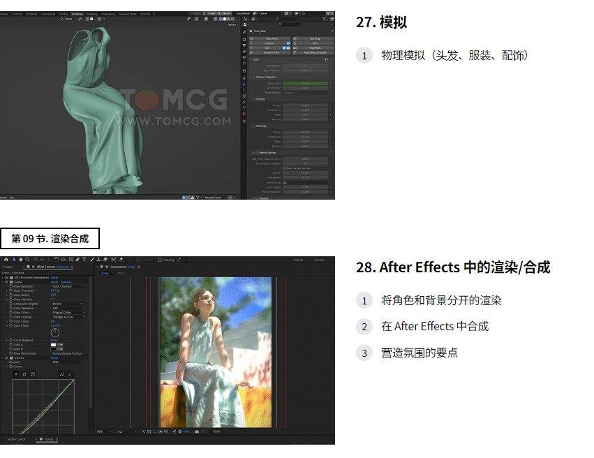The image size is (594, 458).
Task: Click the Soft Body physics button
Action: click(x=313, y=38)
